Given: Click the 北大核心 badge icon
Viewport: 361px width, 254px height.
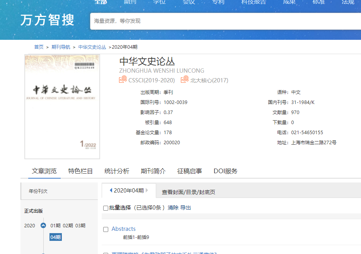Looking at the screenshot, I should 184,80.
